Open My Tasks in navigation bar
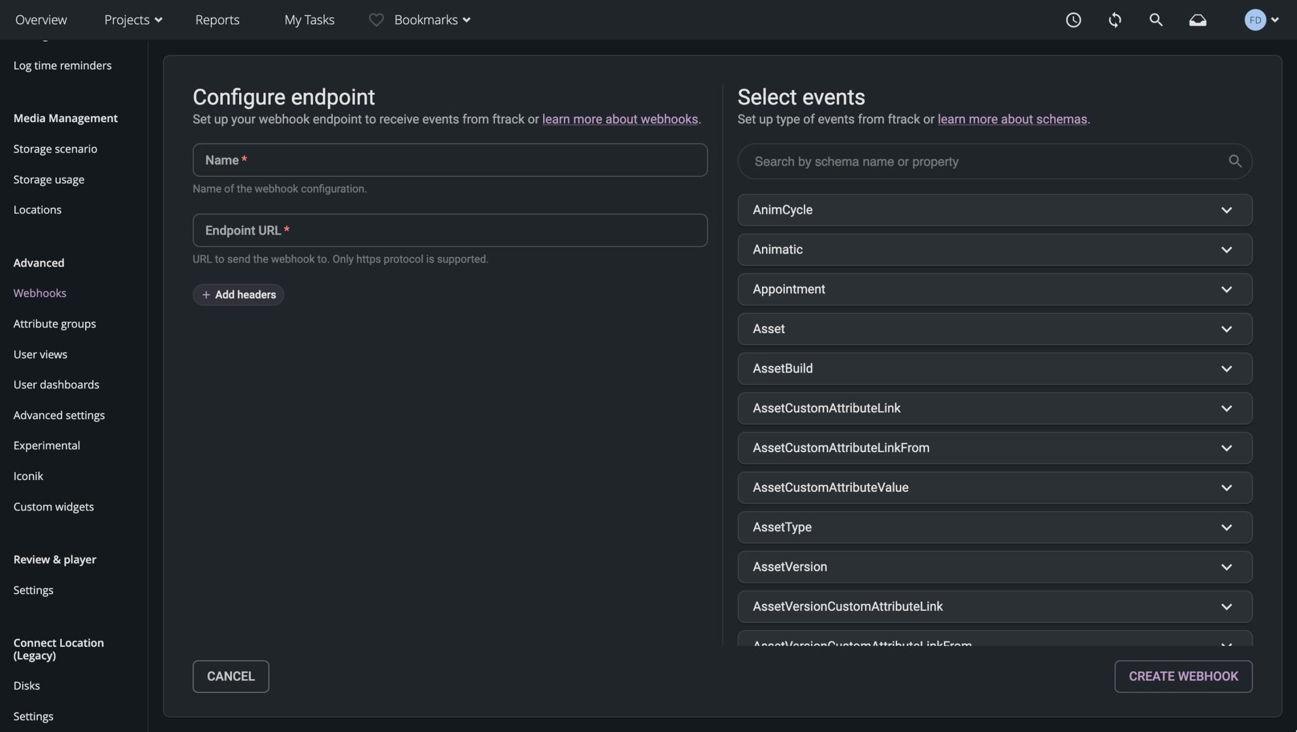The height and width of the screenshot is (732, 1297). coord(309,20)
